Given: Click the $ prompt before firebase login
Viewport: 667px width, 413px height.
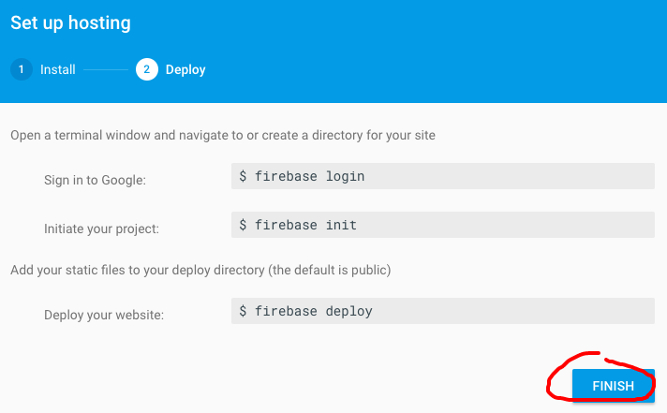Looking at the screenshot, I should 244,176.
